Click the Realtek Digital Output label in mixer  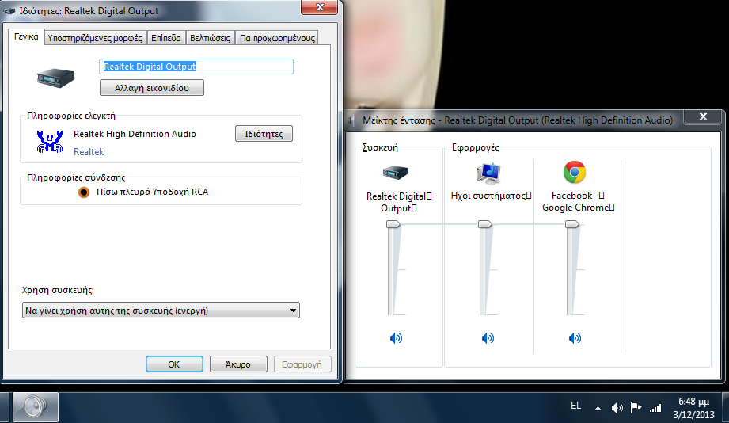point(399,202)
